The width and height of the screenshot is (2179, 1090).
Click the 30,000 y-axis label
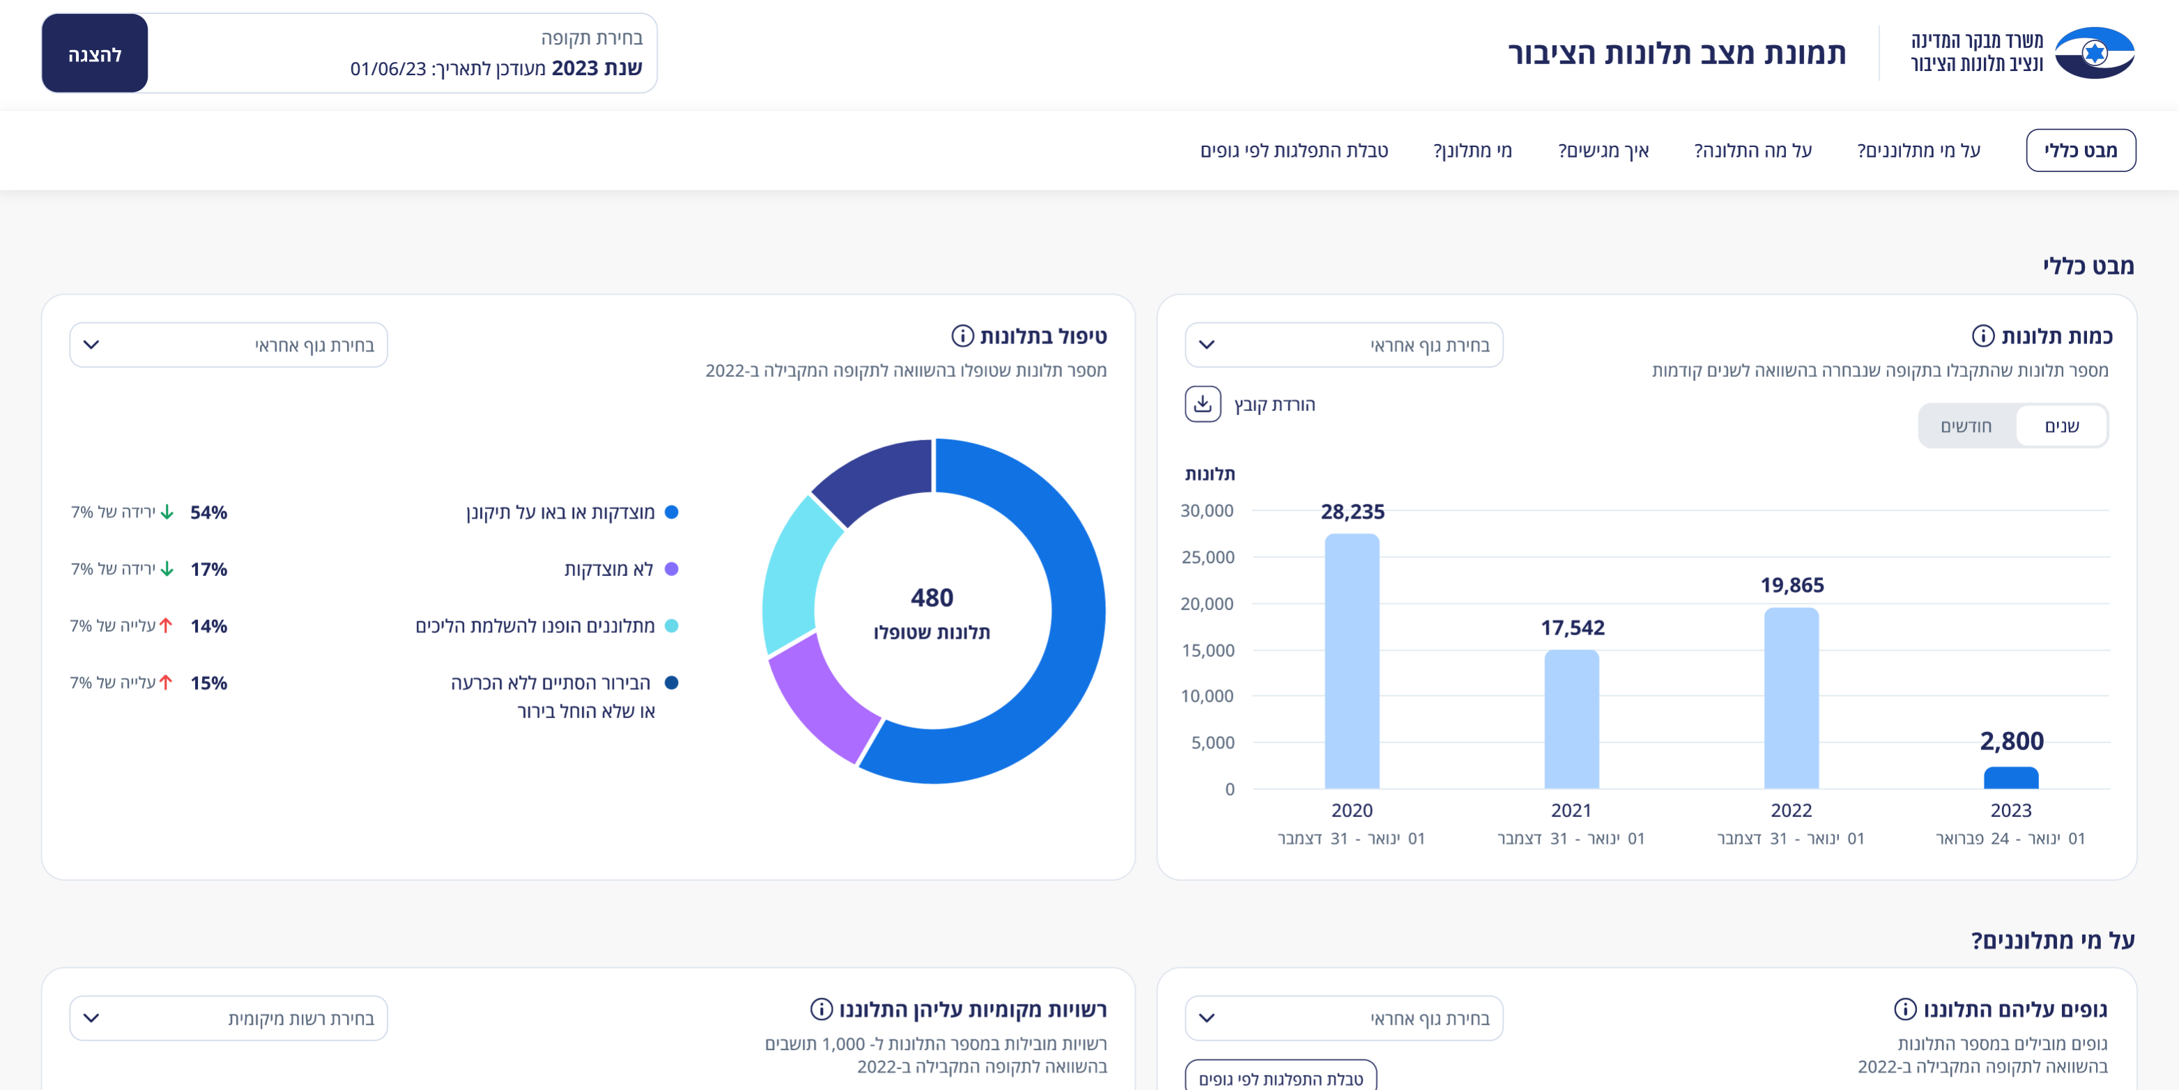pyautogui.click(x=1206, y=511)
